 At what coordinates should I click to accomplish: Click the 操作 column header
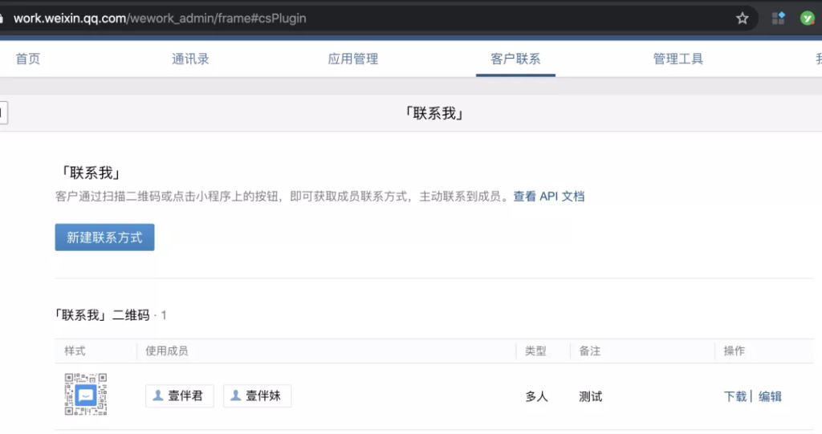[734, 351]
